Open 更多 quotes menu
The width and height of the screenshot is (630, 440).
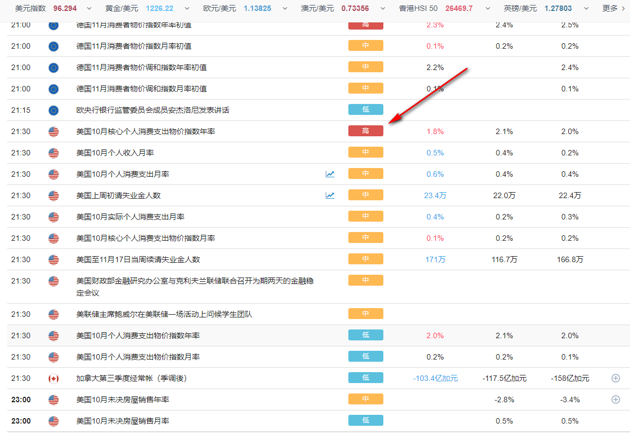pyautogui.click(x=612, y=8)
